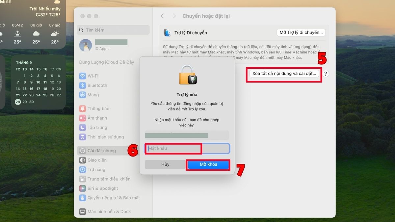
Task: Open Quyền riêng tư & Bảo mật icon
Action: pos(82,198)
